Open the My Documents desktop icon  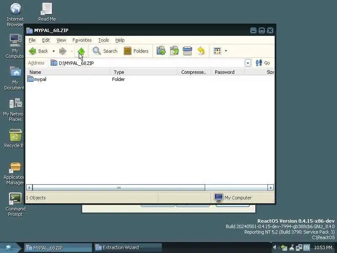[15, 78]
